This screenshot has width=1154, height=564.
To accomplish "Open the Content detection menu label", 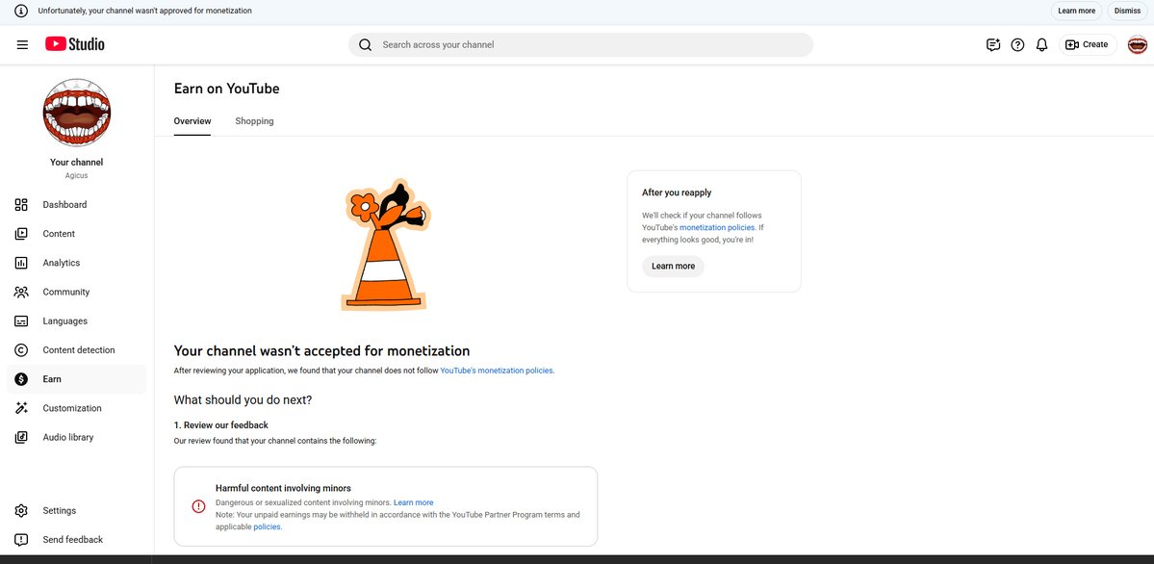I will pos(79,349).
